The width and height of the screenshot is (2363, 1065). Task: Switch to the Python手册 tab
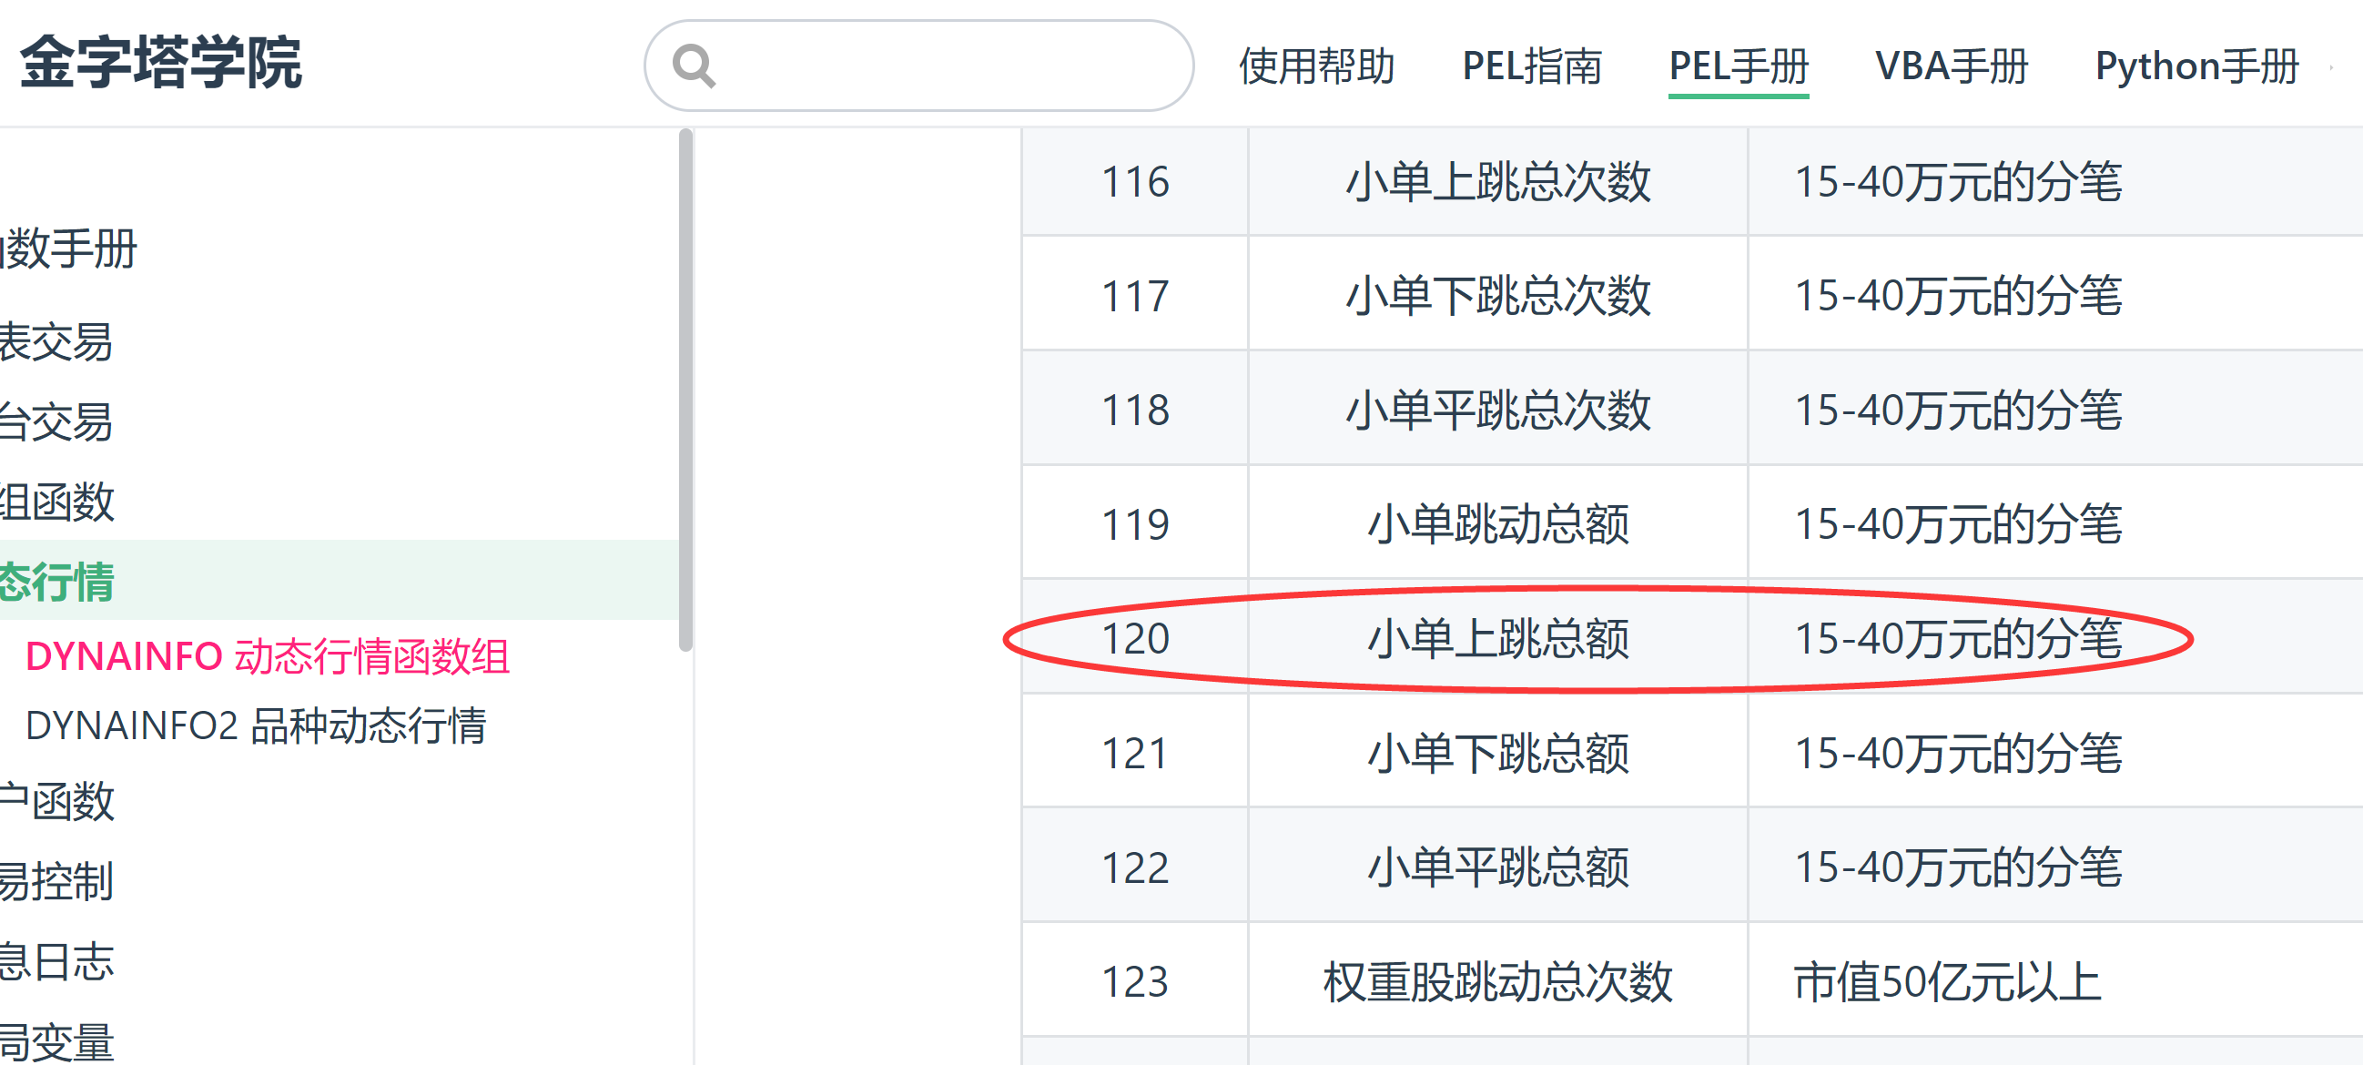(2196, 66)
